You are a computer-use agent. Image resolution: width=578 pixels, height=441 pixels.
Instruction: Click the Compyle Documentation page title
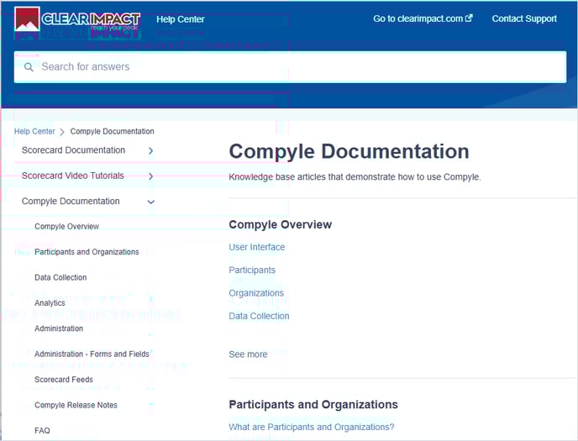(349, 151)
